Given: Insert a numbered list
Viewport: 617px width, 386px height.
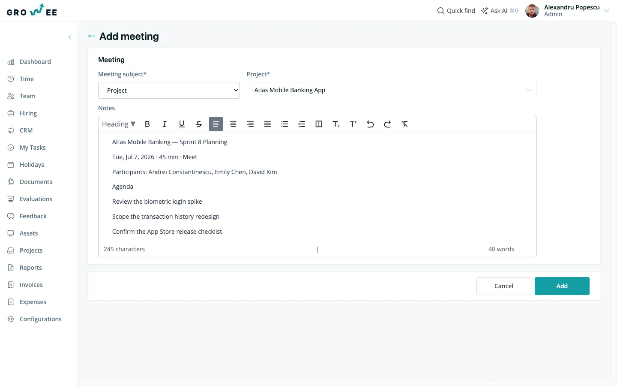Looking at the screenshot, I should pyautogui.click(x=302, y=124).
